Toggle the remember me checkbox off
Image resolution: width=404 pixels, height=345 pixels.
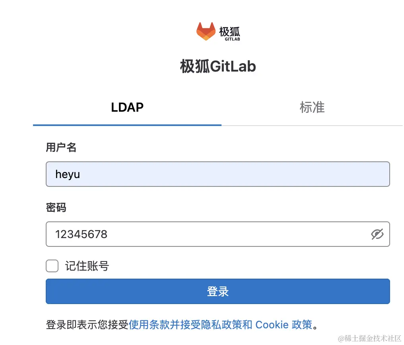pyautogui.click(x=52, y=266)
